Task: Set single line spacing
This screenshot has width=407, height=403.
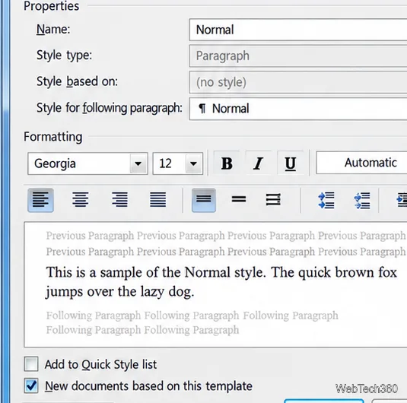Action: click(204, 200)
